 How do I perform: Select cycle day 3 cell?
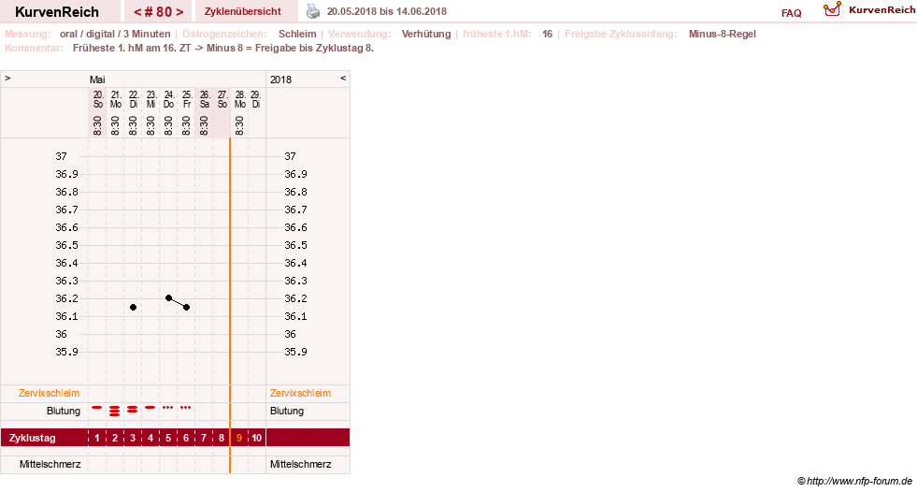[133, 438]
